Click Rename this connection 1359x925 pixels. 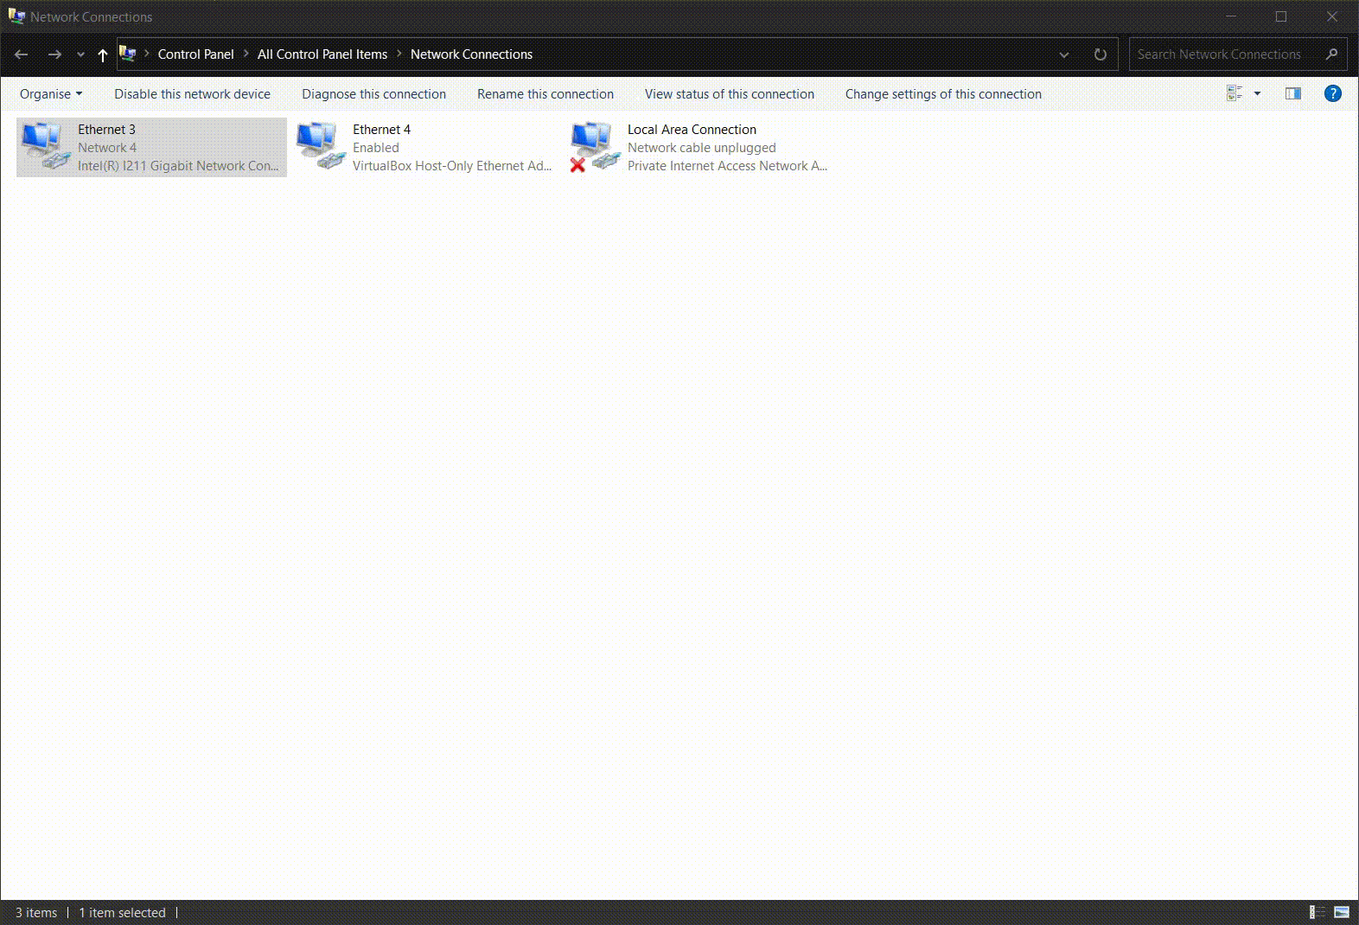[546, 94]
